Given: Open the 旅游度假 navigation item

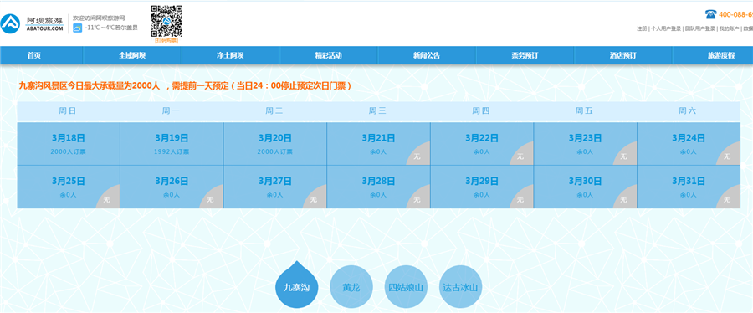Looking at the screenshot, I should pos(721,55).
